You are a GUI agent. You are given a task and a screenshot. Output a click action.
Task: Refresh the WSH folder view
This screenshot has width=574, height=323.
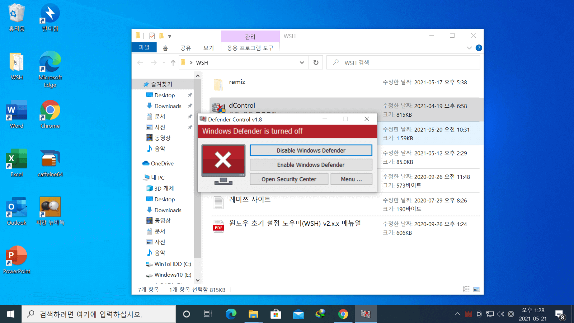coord(316,62)
